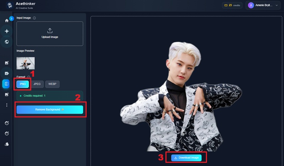Viewport: 284px width, 166px height.
Task: Open the globe icon in sidebar
Action: point(7,42)
